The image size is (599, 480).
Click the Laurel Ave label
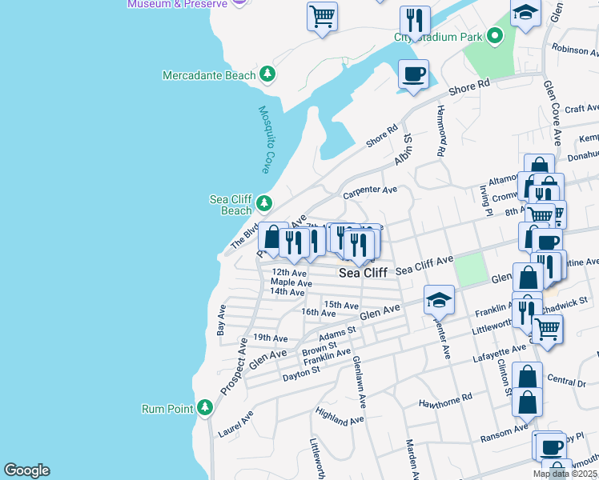click(235, 424)
